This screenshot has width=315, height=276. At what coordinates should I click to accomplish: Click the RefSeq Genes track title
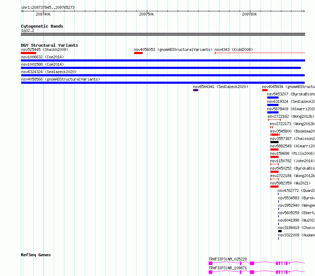click(36, 255)
